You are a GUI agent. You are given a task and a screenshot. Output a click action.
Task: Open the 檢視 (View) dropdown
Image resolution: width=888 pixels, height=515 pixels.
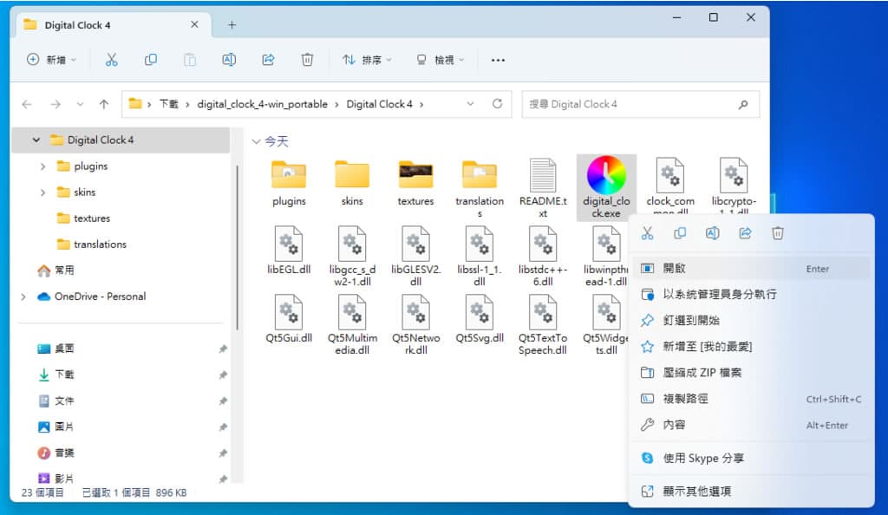(x=440, y=60)
